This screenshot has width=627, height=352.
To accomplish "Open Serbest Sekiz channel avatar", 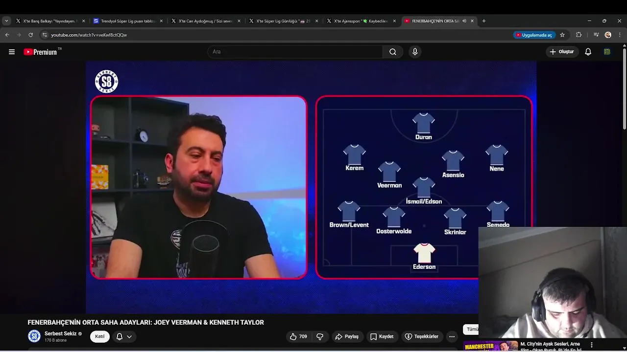I will [x=34, y=336].
